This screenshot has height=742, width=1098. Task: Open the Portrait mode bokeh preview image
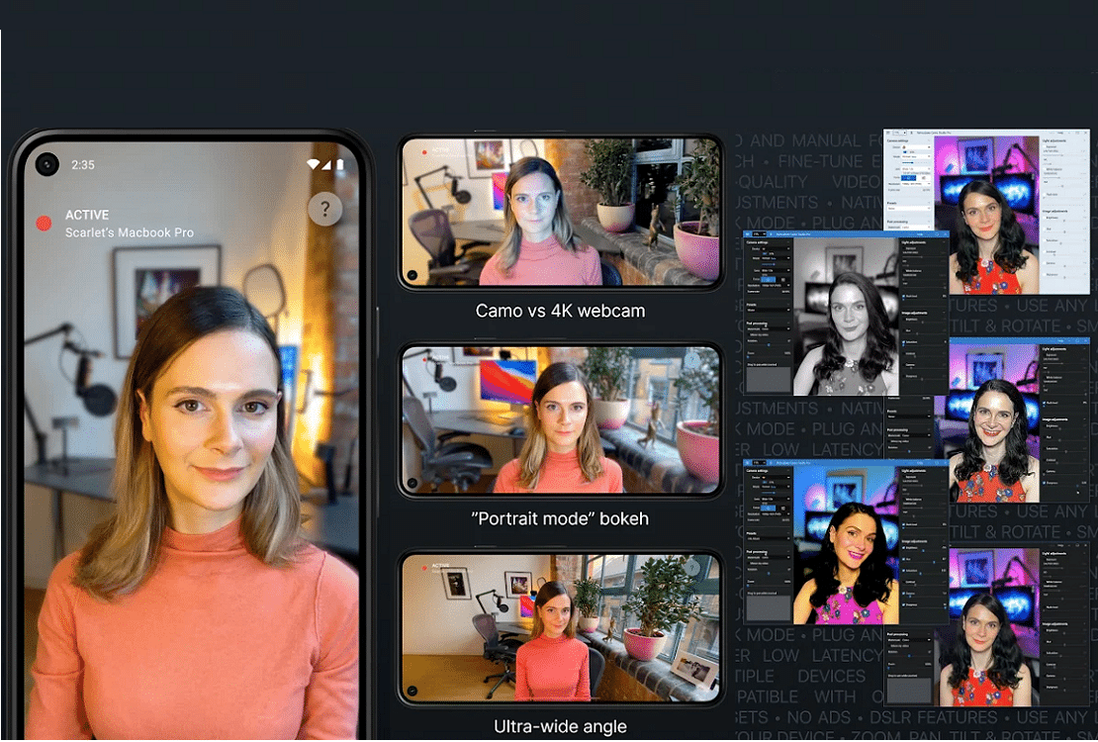pyautogui.click(x=560, y=419)
